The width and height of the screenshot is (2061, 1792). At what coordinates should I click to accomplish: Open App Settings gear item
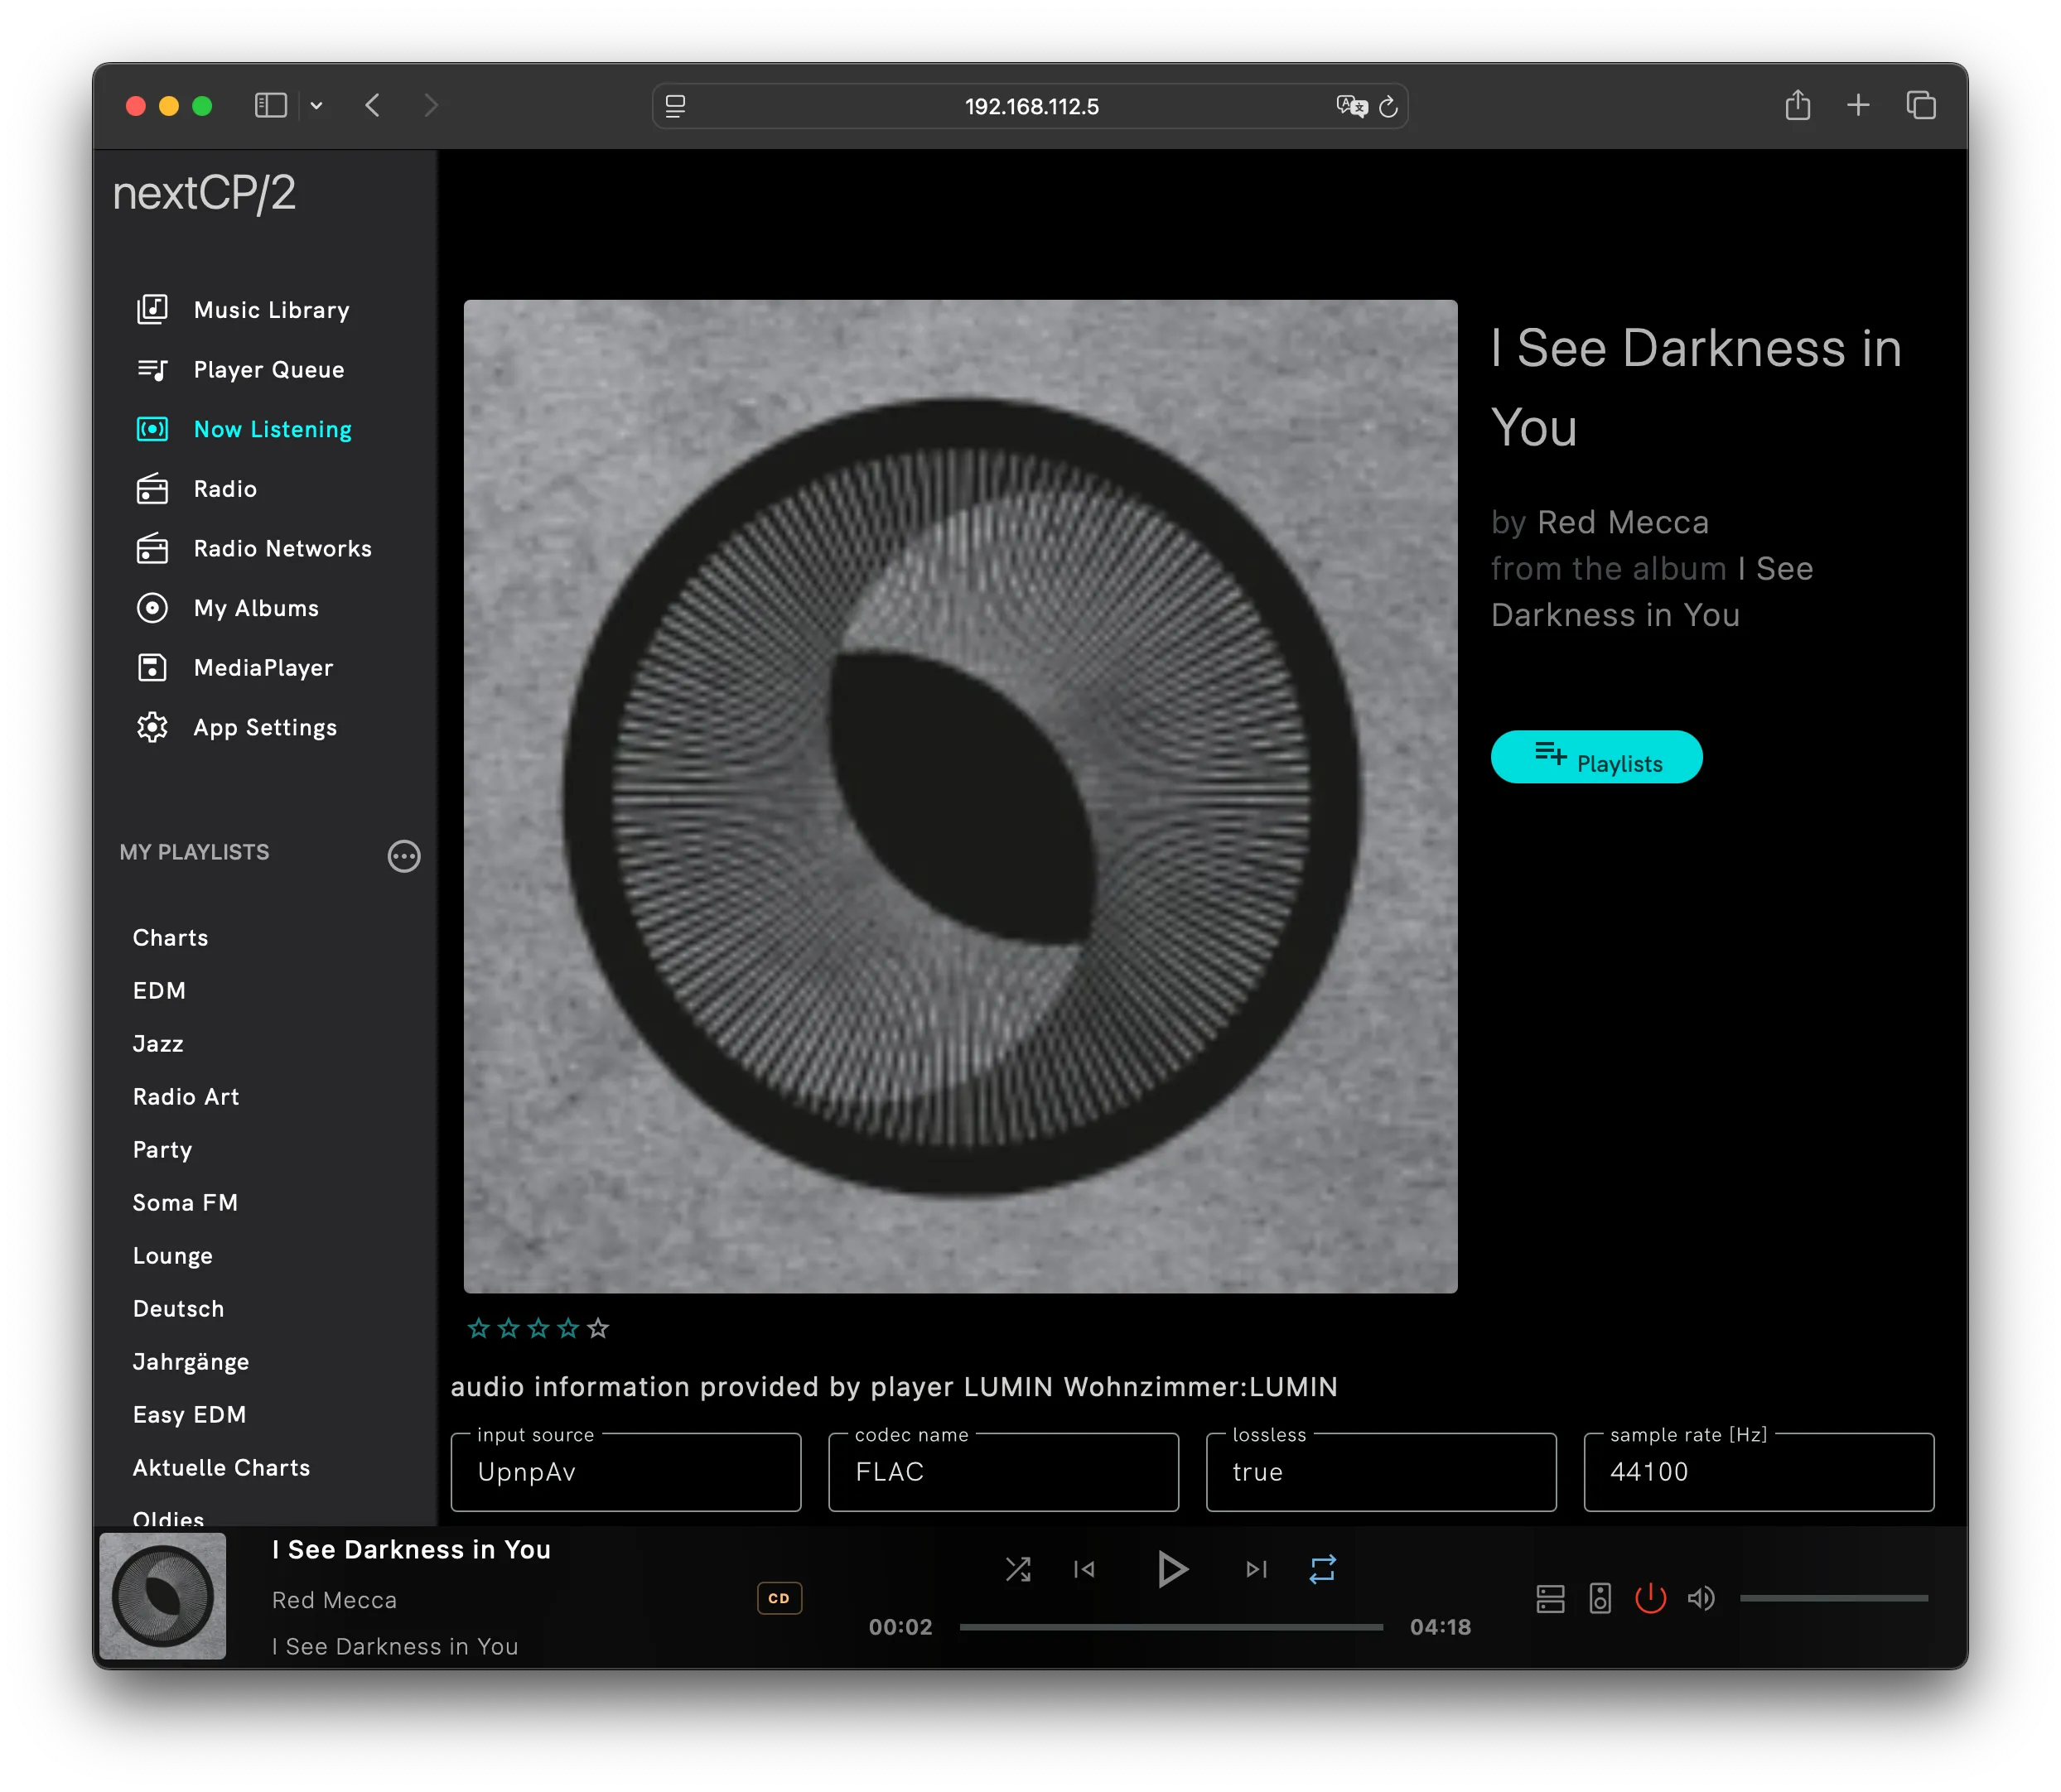264,728
